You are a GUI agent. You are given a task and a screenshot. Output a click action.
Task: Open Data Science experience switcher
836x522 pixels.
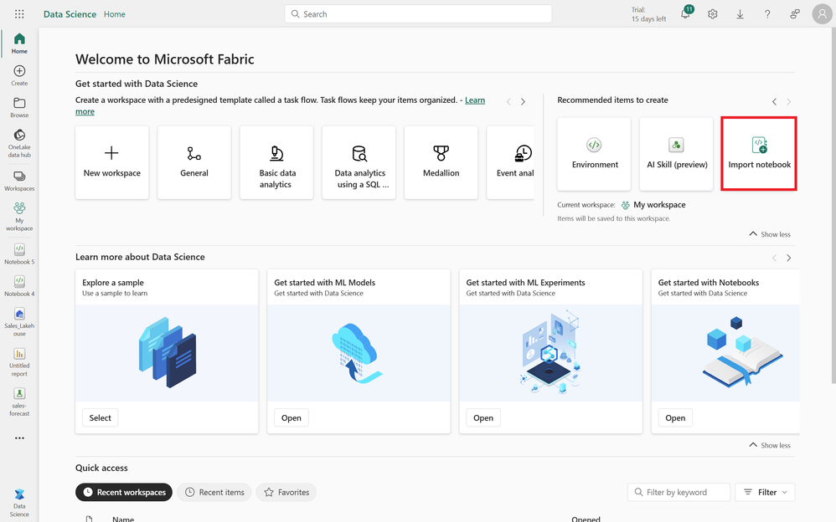click(19, 502)
